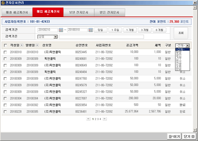Select the highlighted -전체- option in list
Screen dimensions: 198x141
click(183, 49)
